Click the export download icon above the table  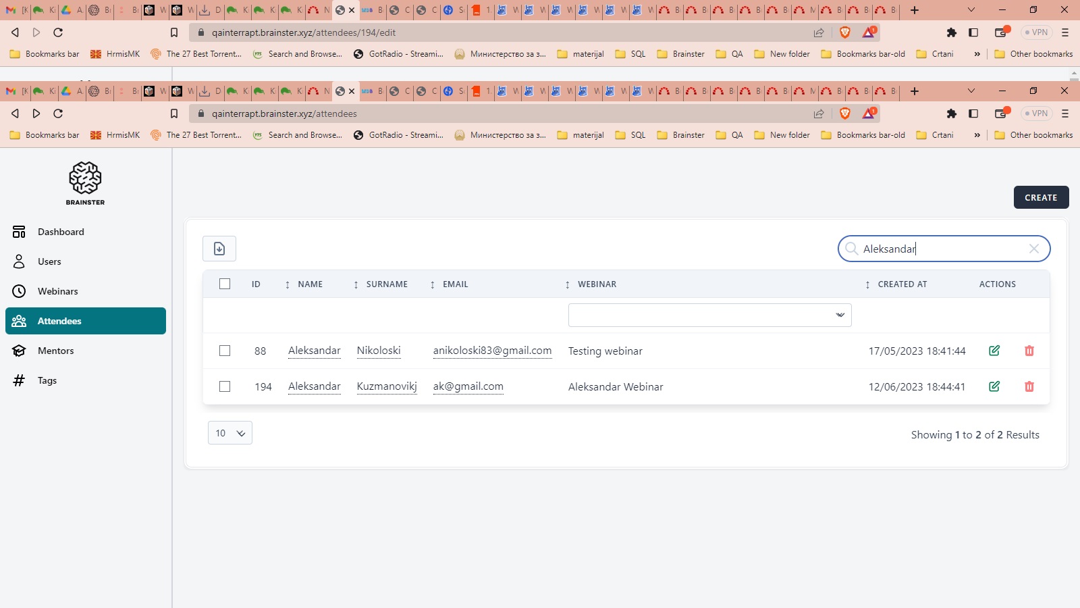tap(219, 249)
